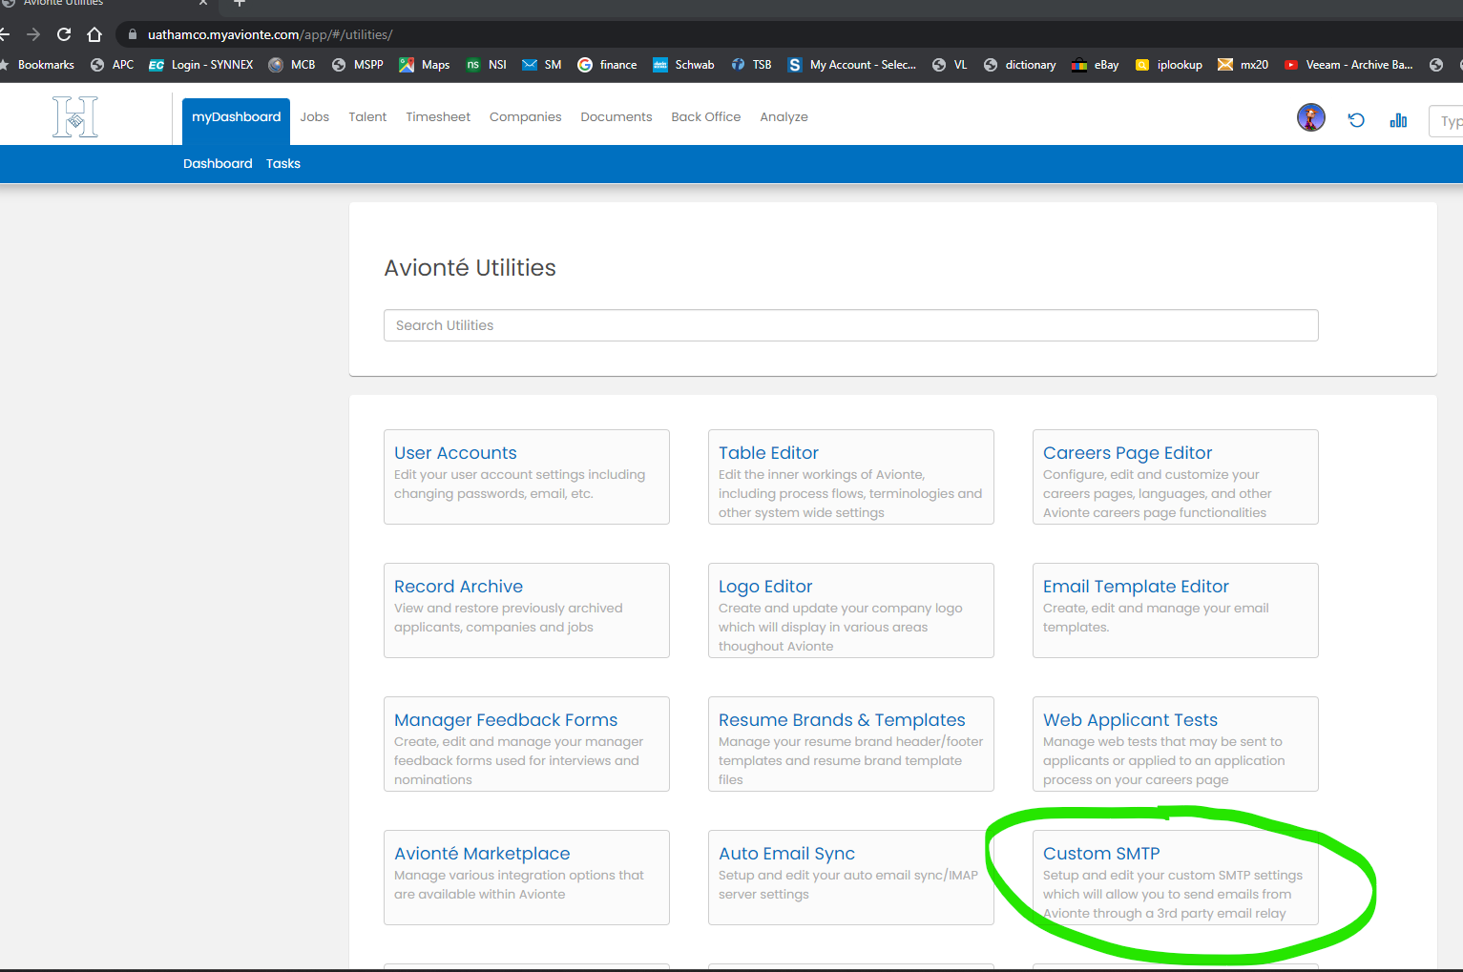Image resolution: width=1463 pixels, height=972 pixels.
Task: Open the mx20 bookmark
Action: point(1244,65)
